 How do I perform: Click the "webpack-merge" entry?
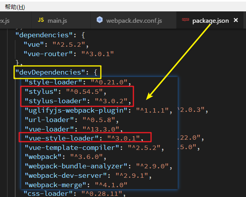(x=76, y=185)
